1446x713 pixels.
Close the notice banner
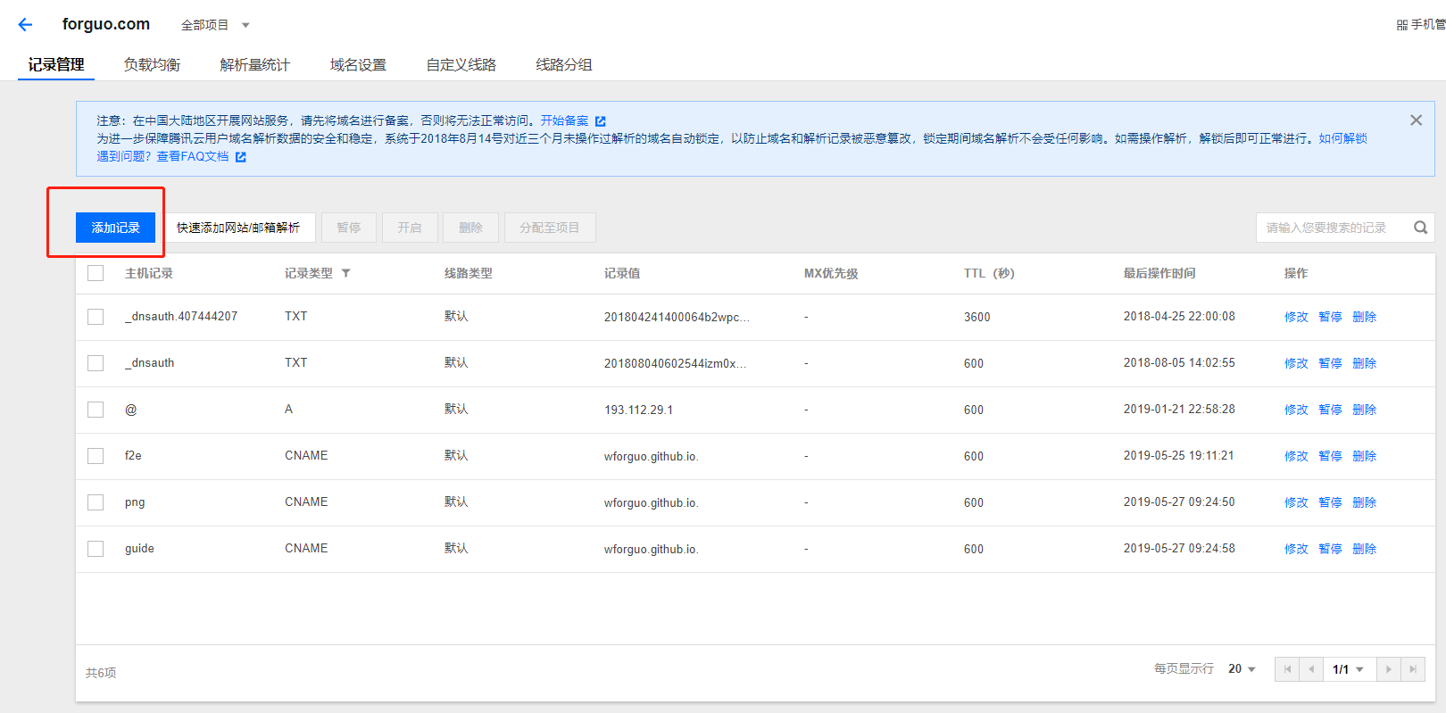point(1416,120)
